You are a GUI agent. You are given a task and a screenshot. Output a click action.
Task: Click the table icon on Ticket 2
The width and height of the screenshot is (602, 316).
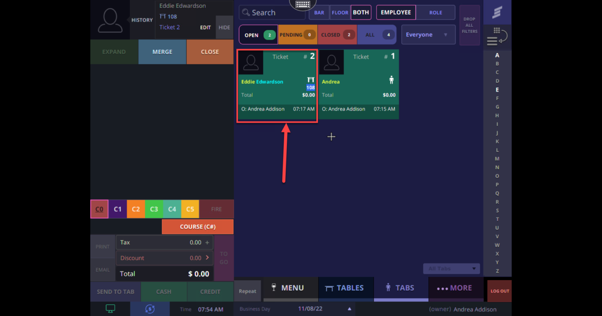click(x=310, y=80)
